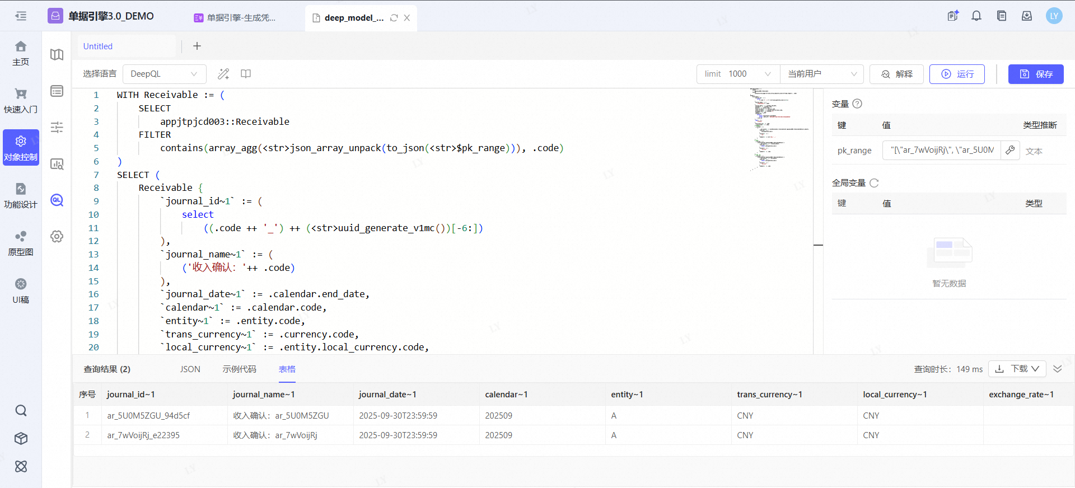Click the notification bell icon
Image resolution: width=1075 pixels, height=488 pixels.
click(x=976, y=16)
